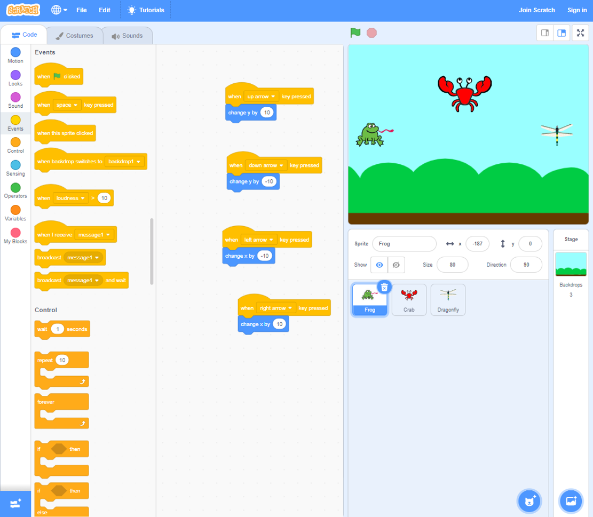Click the green flag to run project
Viewport: 593px width, 517px height.
[355, 33]
